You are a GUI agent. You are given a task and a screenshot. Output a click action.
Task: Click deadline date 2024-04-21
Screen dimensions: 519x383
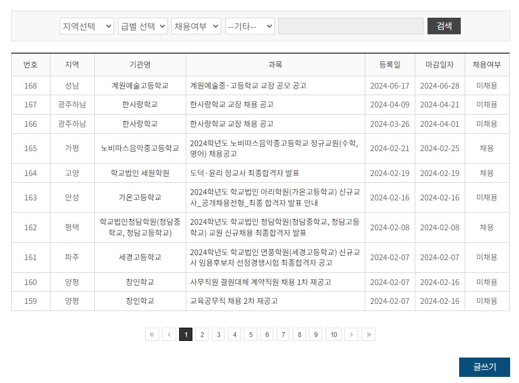click(x=440, y=105)
